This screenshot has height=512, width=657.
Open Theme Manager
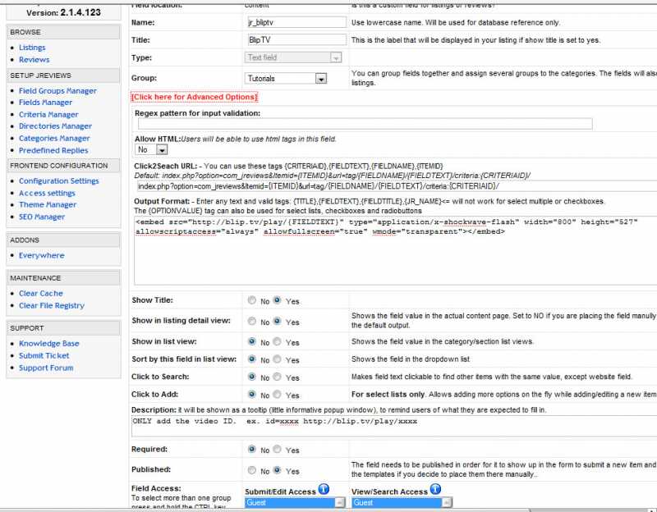48,204
